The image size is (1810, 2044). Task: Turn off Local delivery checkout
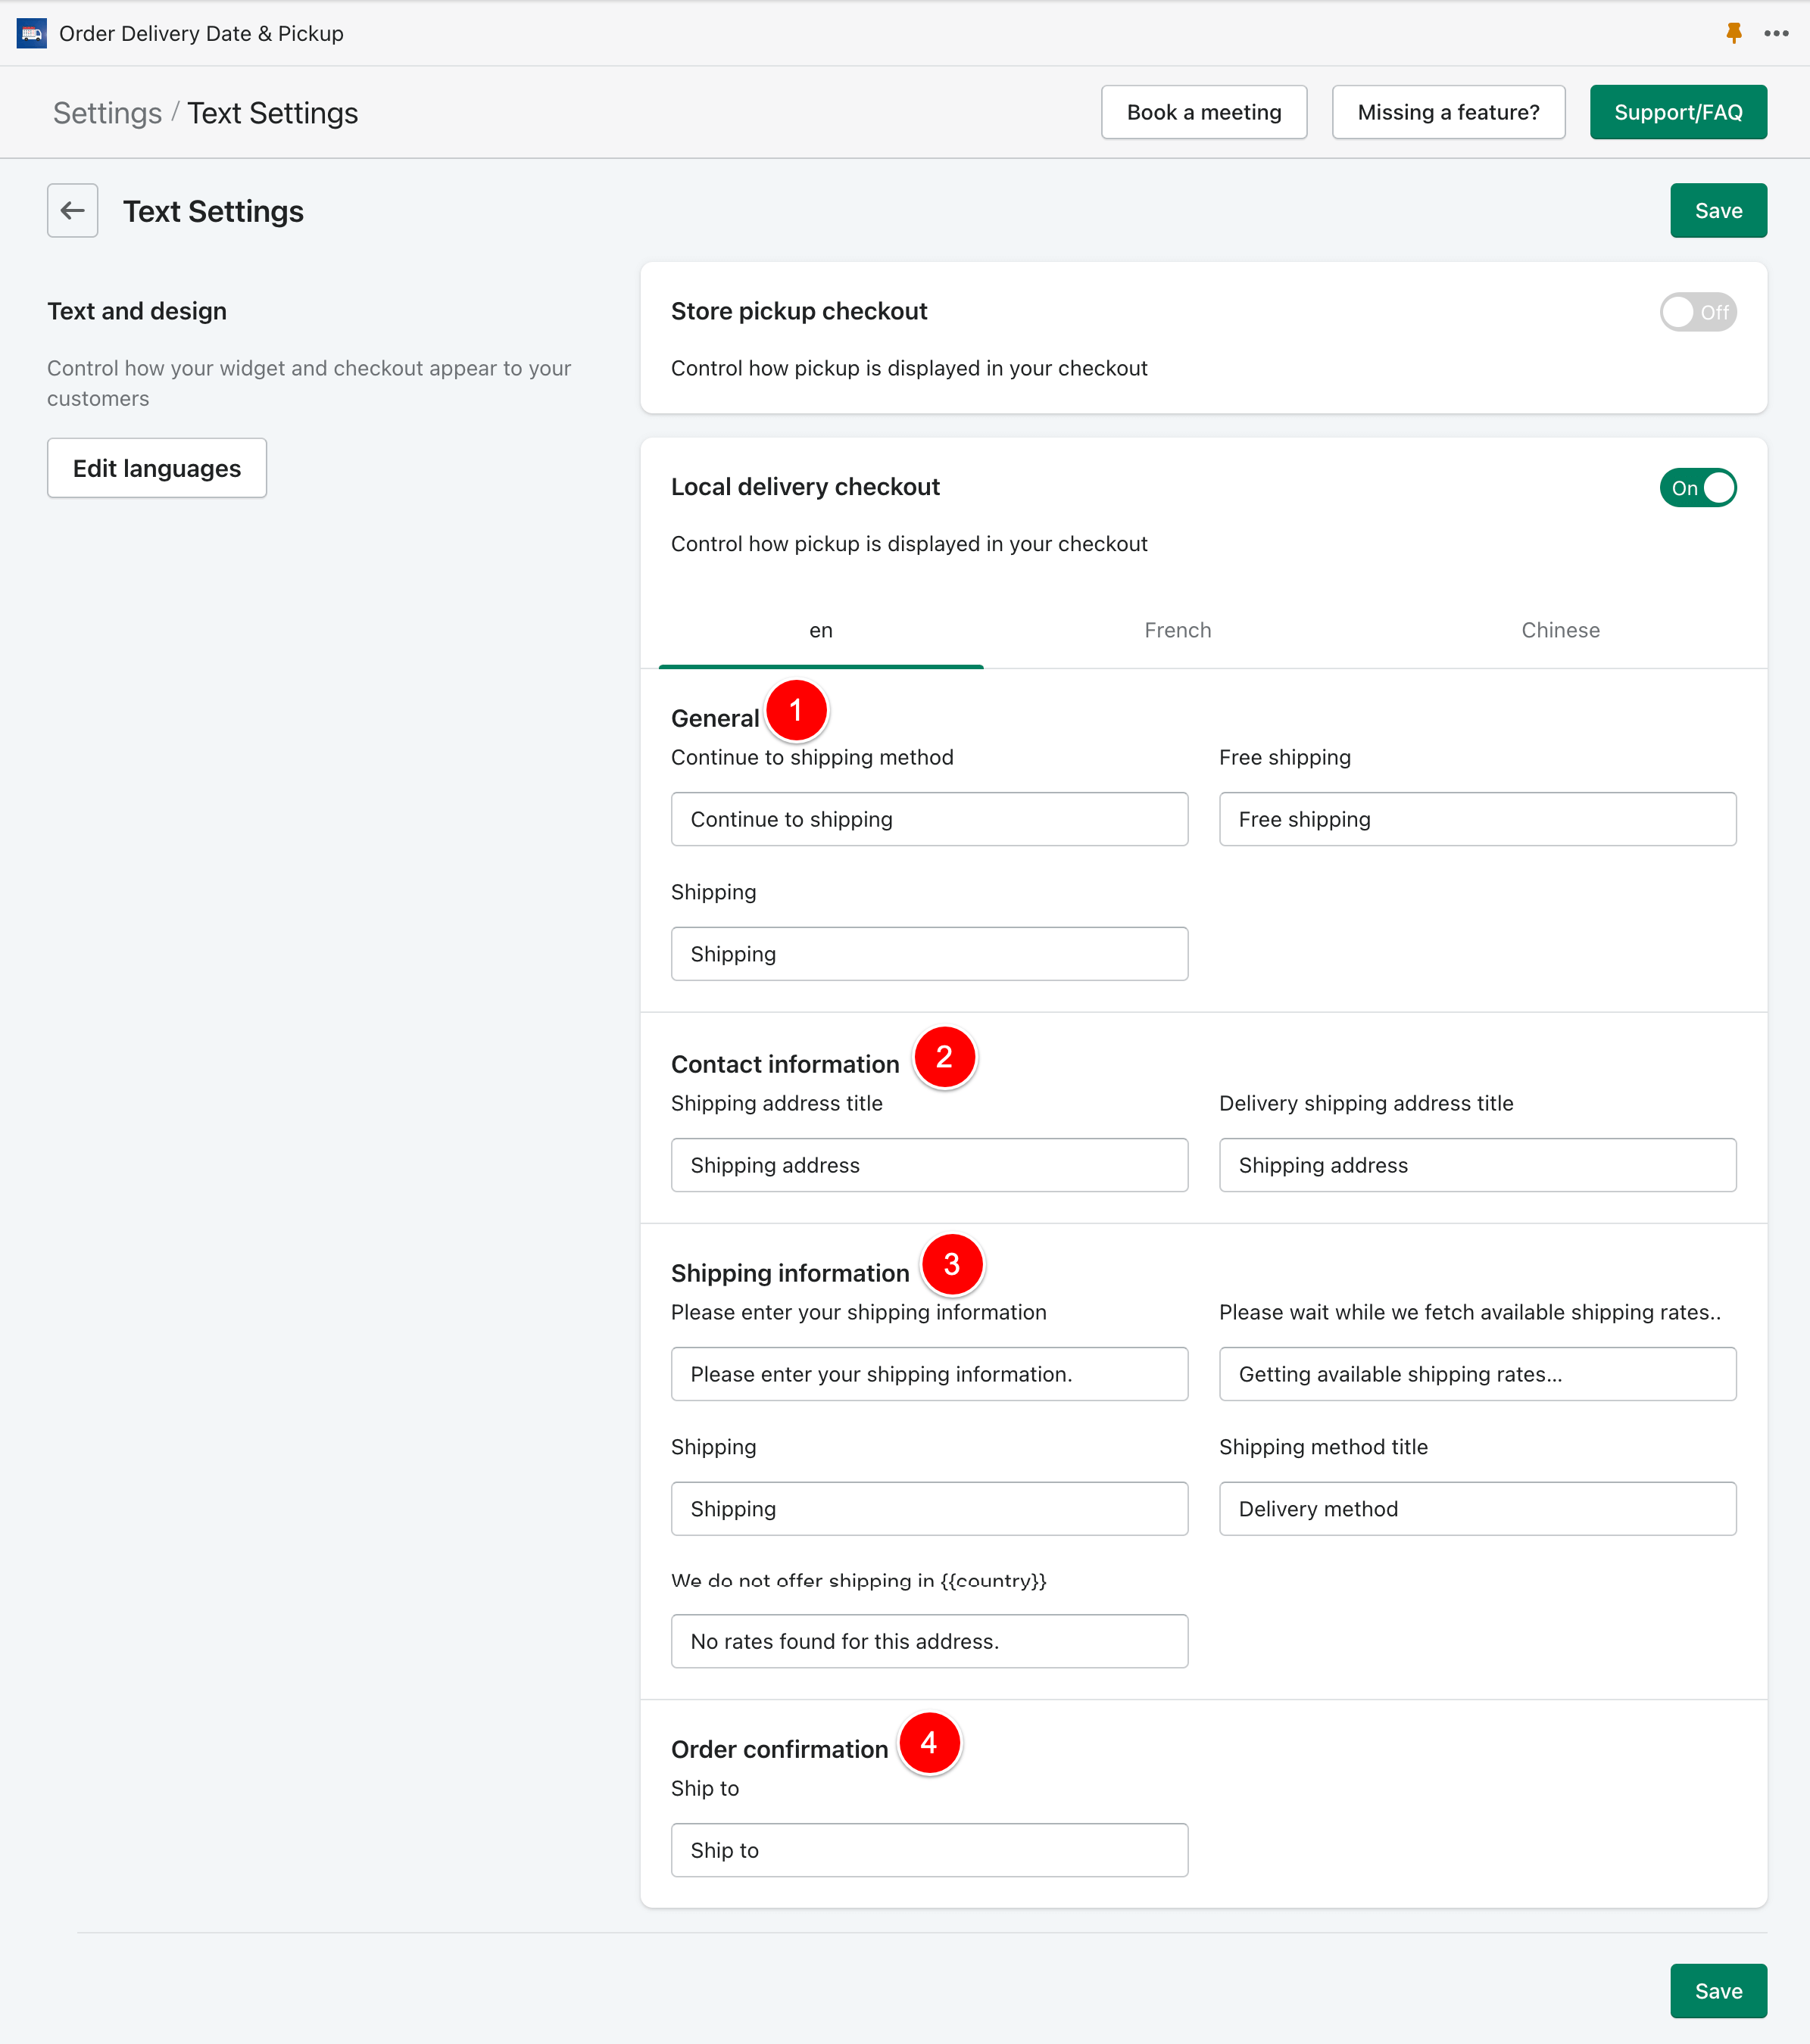click(1698, 488)
